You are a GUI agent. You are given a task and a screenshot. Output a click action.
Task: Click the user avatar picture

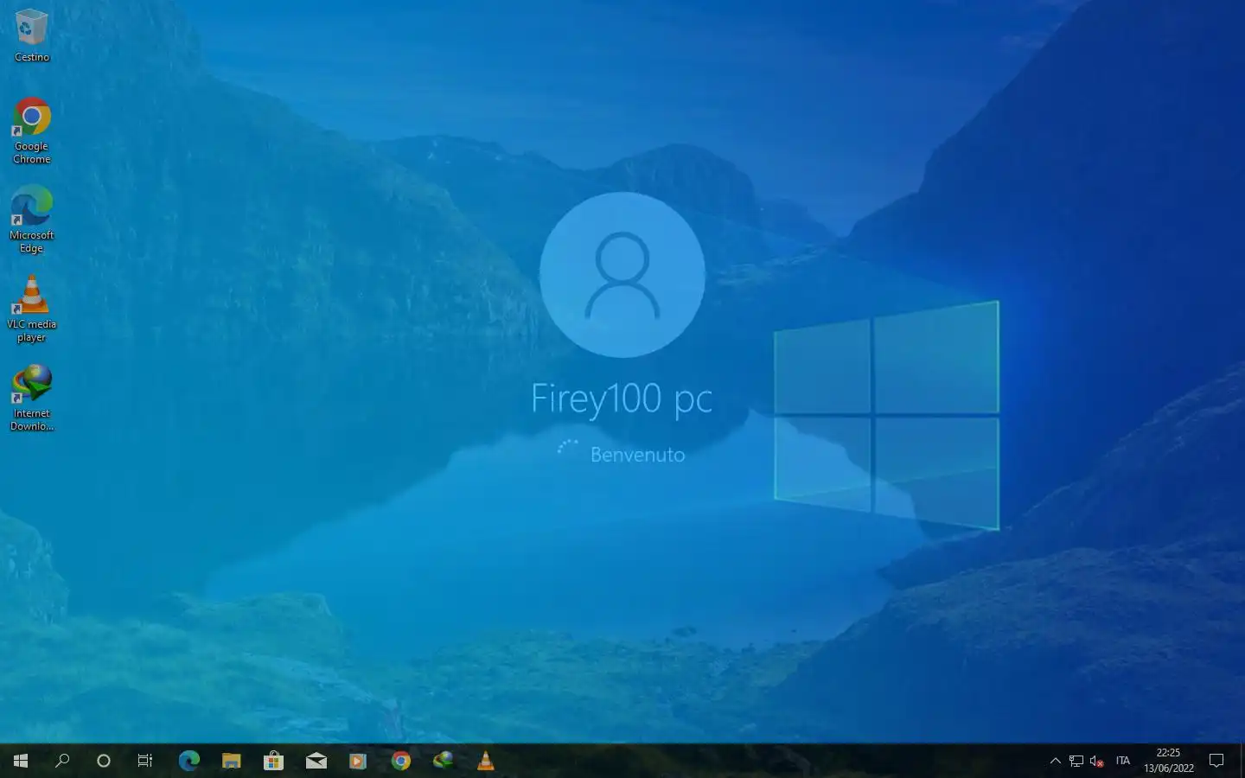(622, 275)
